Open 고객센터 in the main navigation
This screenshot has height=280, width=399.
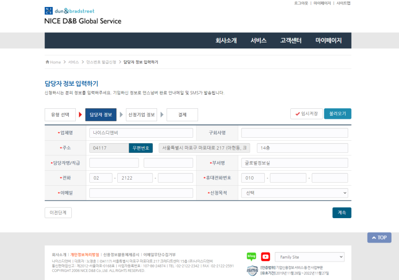click(x=291, y=40)
